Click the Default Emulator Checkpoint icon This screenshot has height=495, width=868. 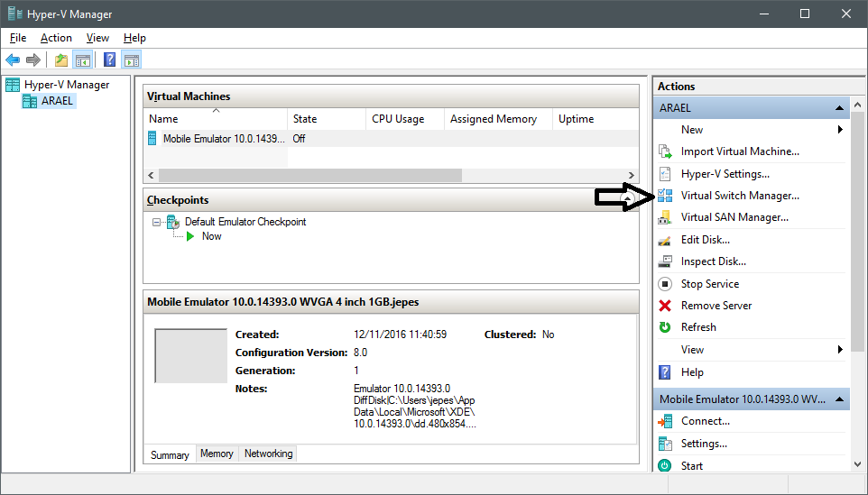[x=173, y=222]
